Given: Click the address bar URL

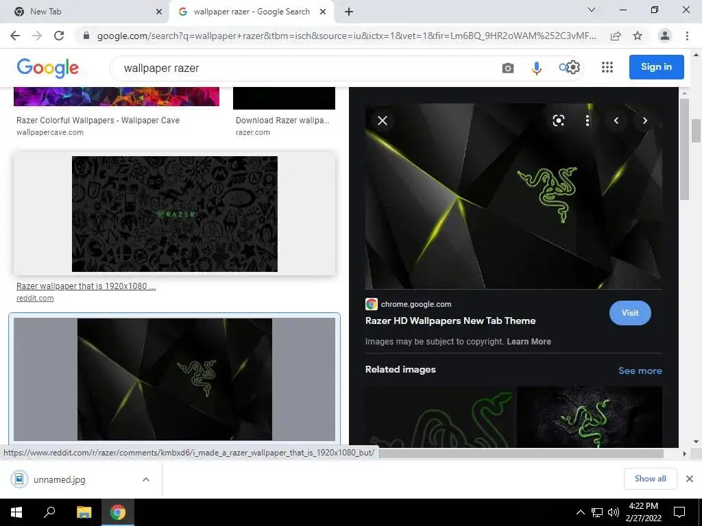Looking at the screenshot, I should coord(346,36).
